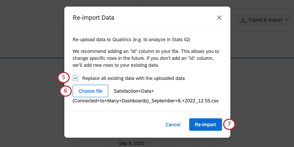Close the Re-import Data dialog

pos(219,18)
